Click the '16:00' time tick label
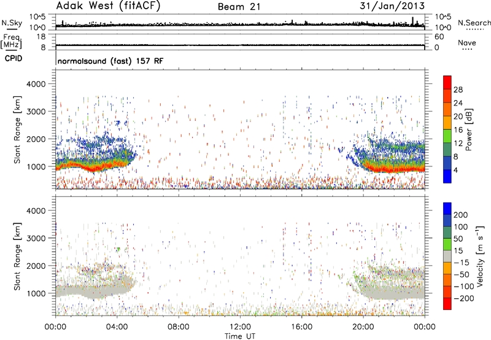The height and width of the screenshot is (340, 491). pyautogui.click(x=301, y=327)
